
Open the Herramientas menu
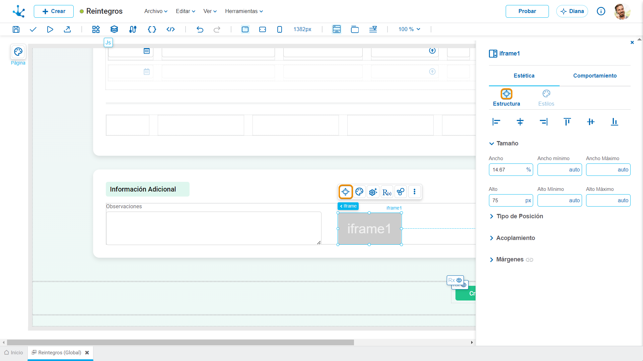coord(244,11)
